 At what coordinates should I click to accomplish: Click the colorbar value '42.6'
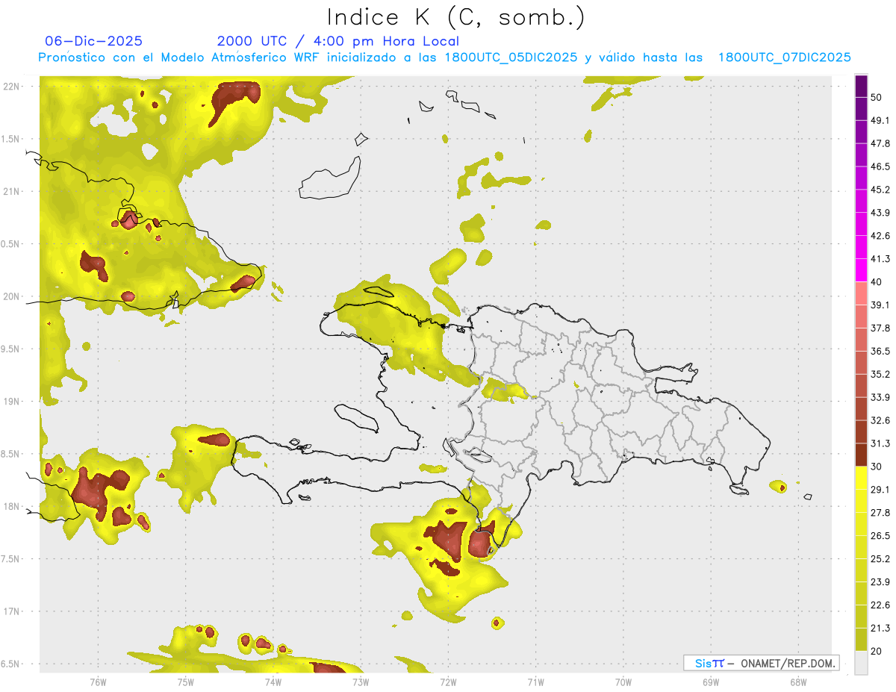[880, 236]
